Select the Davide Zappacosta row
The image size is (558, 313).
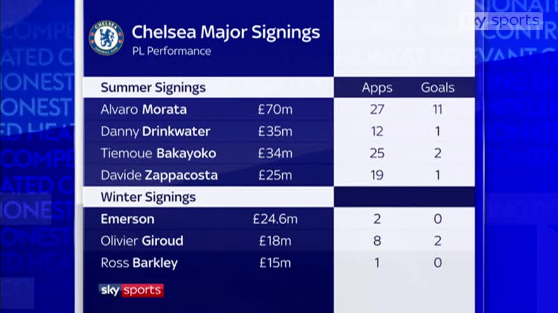click(279, 175)
